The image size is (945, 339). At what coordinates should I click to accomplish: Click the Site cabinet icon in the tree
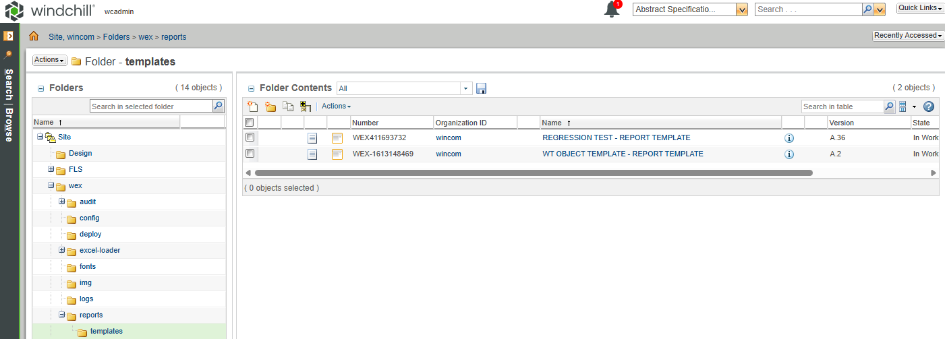tap(50, 137)
